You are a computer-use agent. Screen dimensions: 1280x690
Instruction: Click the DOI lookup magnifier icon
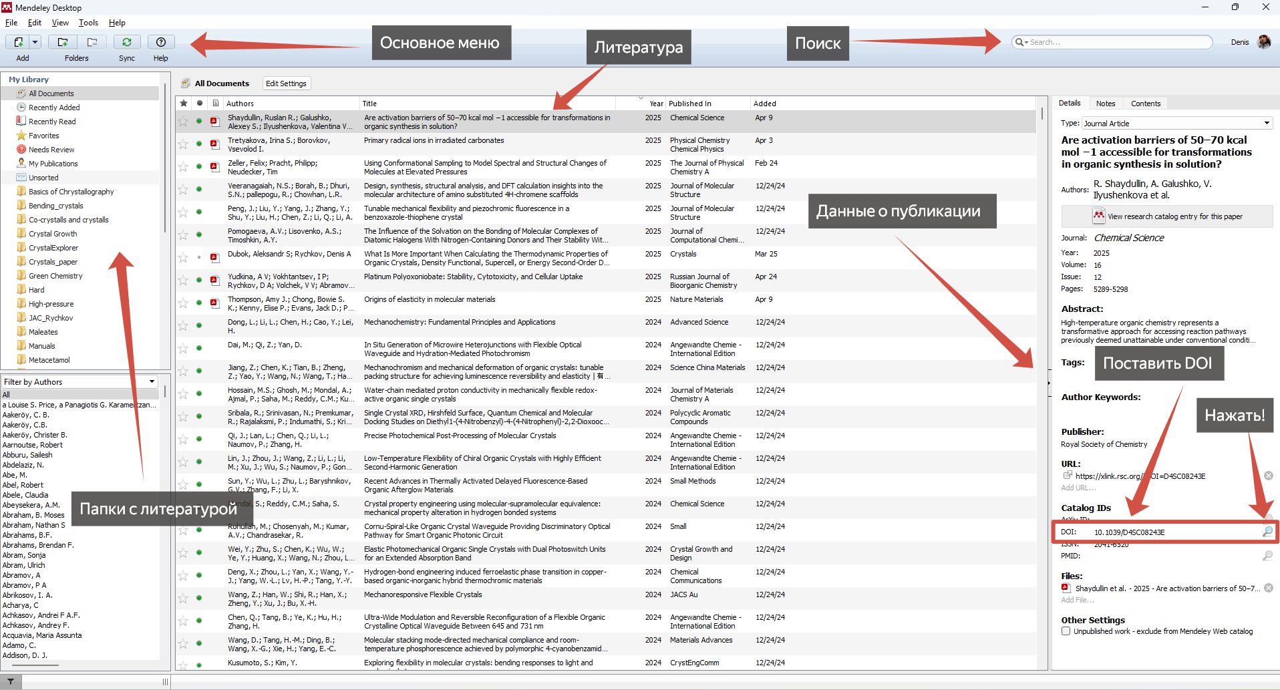click(x=1267, y=532)
